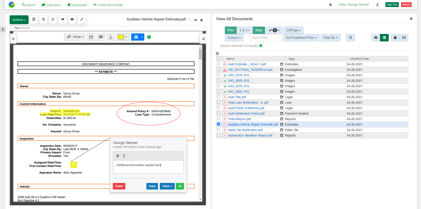Click the magnifier search button beside Filter By
Viewport: 421px width, 209px height.
tap(350, 38)
